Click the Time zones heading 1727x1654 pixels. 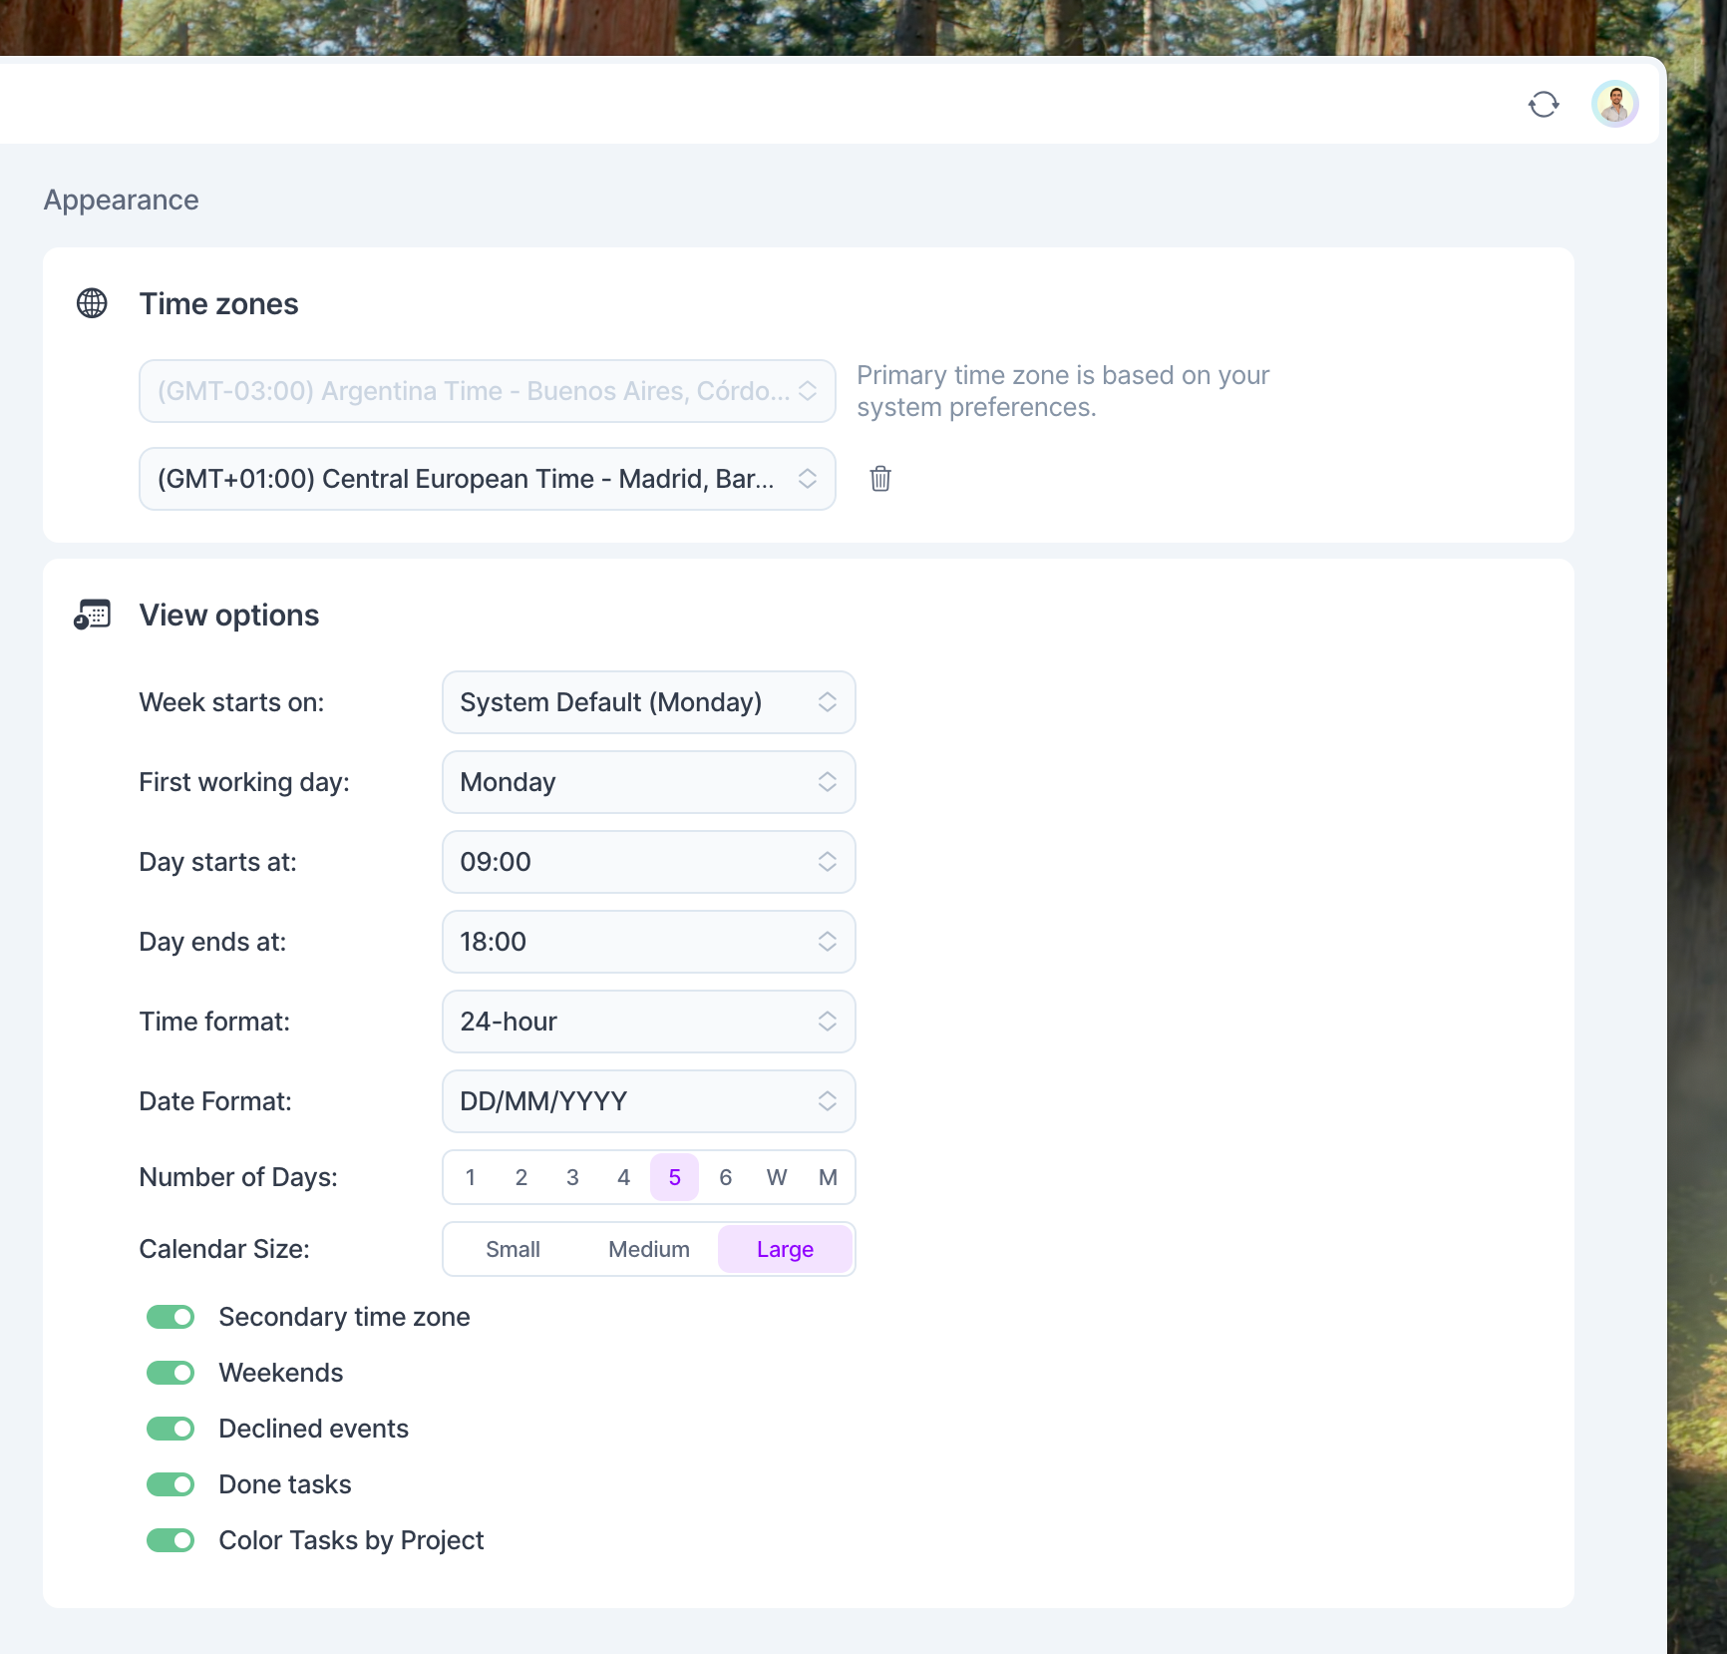[x=218, y=303]
